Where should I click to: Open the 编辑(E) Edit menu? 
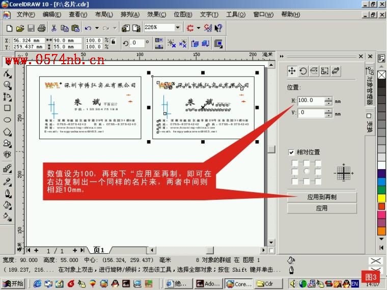(x=52, y=15)
